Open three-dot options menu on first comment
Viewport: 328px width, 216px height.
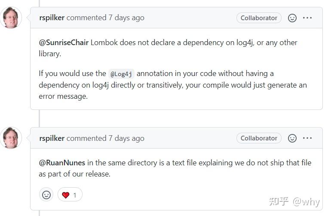pos(307,18)
